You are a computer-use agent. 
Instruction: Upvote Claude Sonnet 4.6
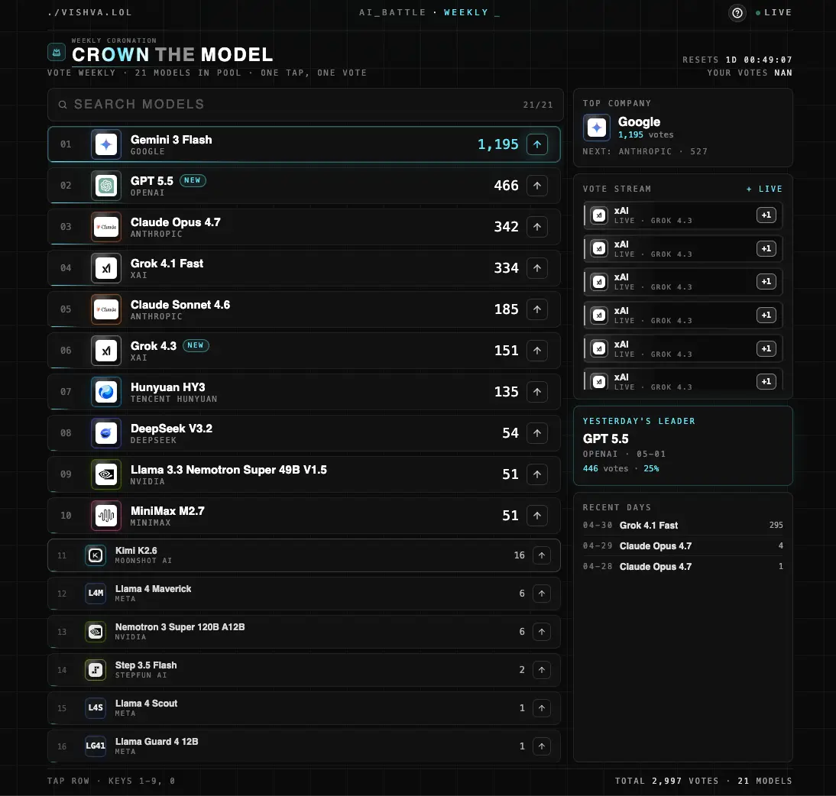(x=537, y=309)
